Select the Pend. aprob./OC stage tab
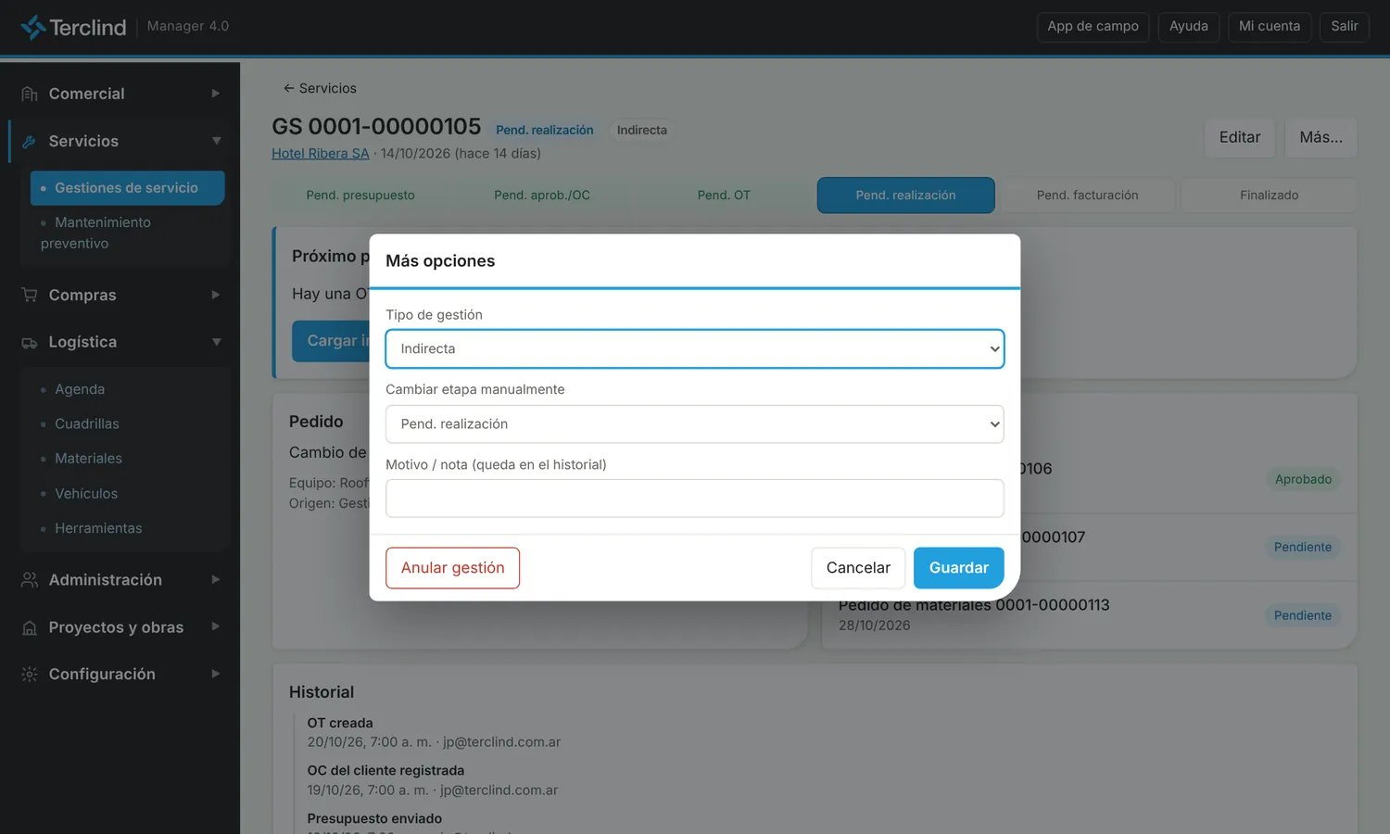 point(542,196)
